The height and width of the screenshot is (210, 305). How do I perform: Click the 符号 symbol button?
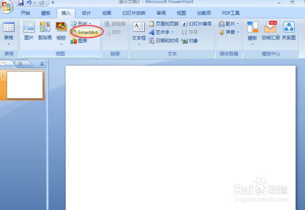(x=190, y=32)
